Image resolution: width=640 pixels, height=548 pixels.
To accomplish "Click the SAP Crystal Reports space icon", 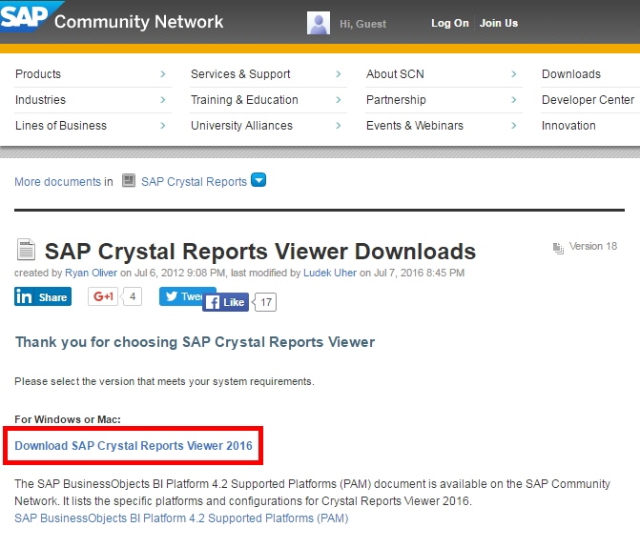I will [129, 180].
